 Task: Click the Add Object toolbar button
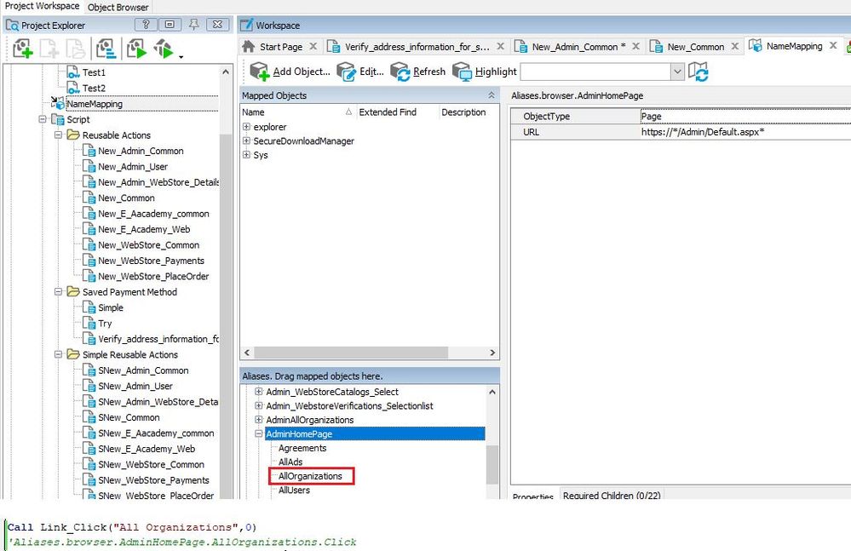click(289, 72)
